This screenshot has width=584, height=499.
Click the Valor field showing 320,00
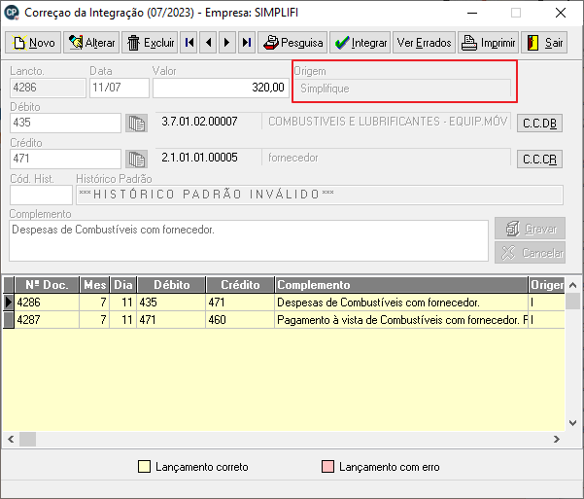point(221,88)
